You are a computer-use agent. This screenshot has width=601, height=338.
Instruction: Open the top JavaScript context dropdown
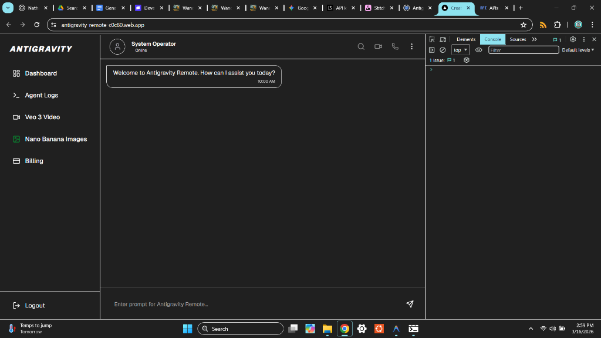(x=460, y=50)
